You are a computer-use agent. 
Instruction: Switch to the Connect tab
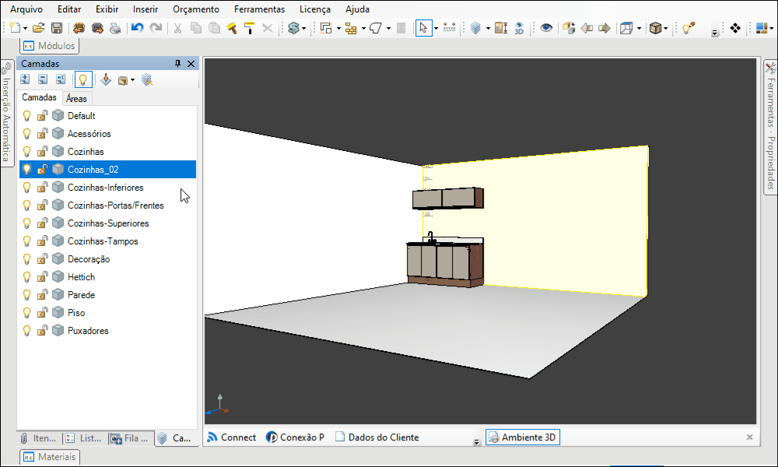point(232,437)
